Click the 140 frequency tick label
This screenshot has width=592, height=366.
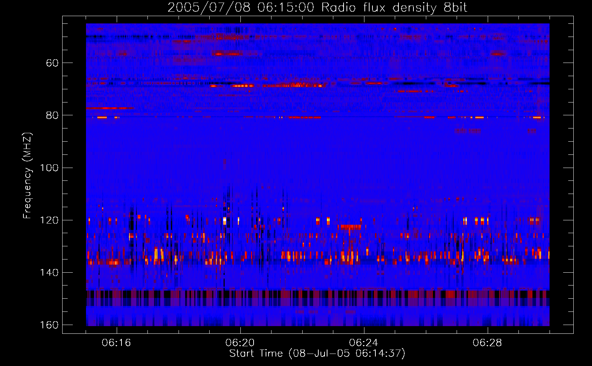[49, 273]
